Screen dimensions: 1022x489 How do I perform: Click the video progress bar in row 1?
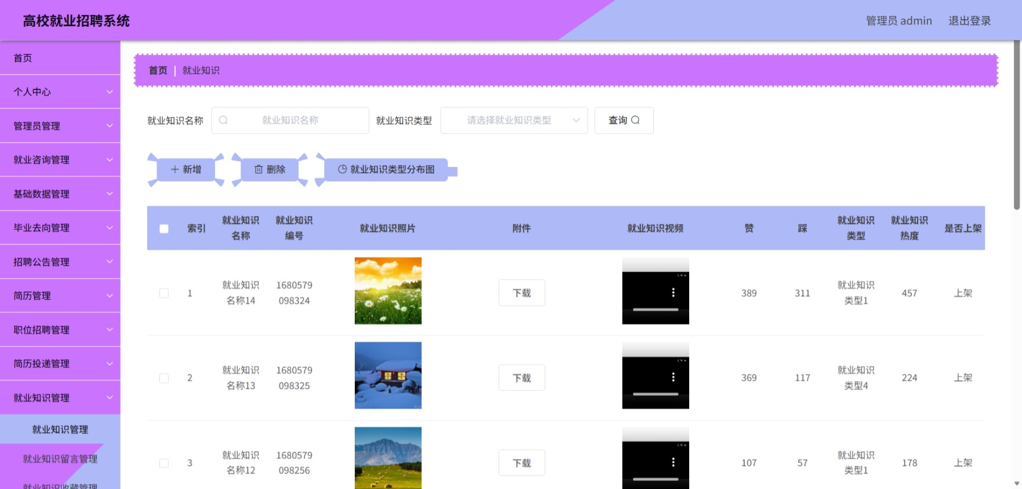[x=656, y=309]
